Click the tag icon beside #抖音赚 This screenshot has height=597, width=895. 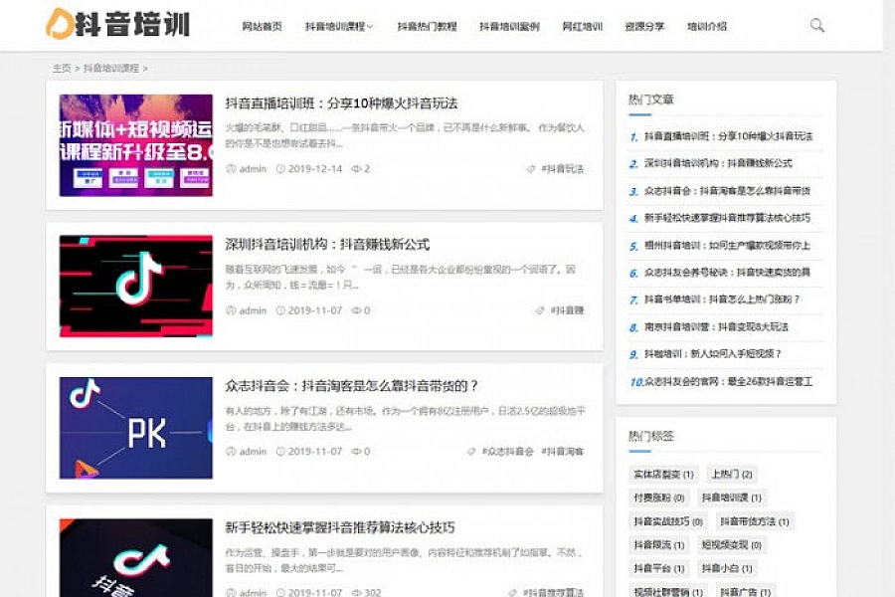[540, 310]
